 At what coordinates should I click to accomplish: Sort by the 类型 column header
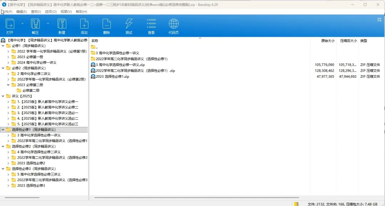(364, 41)
